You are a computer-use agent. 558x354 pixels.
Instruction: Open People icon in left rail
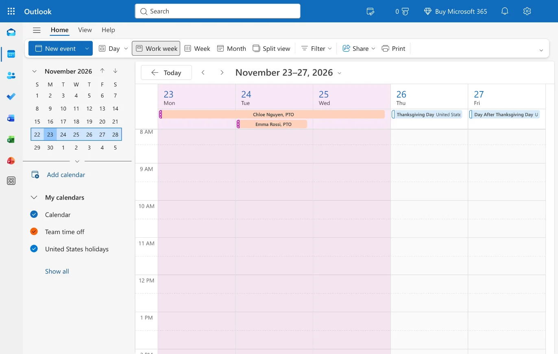click(11, 75)
